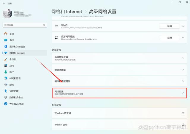190x134 pixels.
Task: Open Windows 防火墙 link row
Action: (x=119, y=113)
